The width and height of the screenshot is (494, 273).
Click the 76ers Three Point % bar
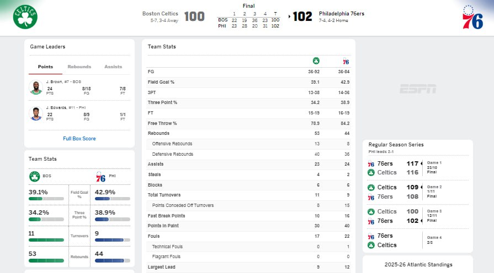pos(113,219)
